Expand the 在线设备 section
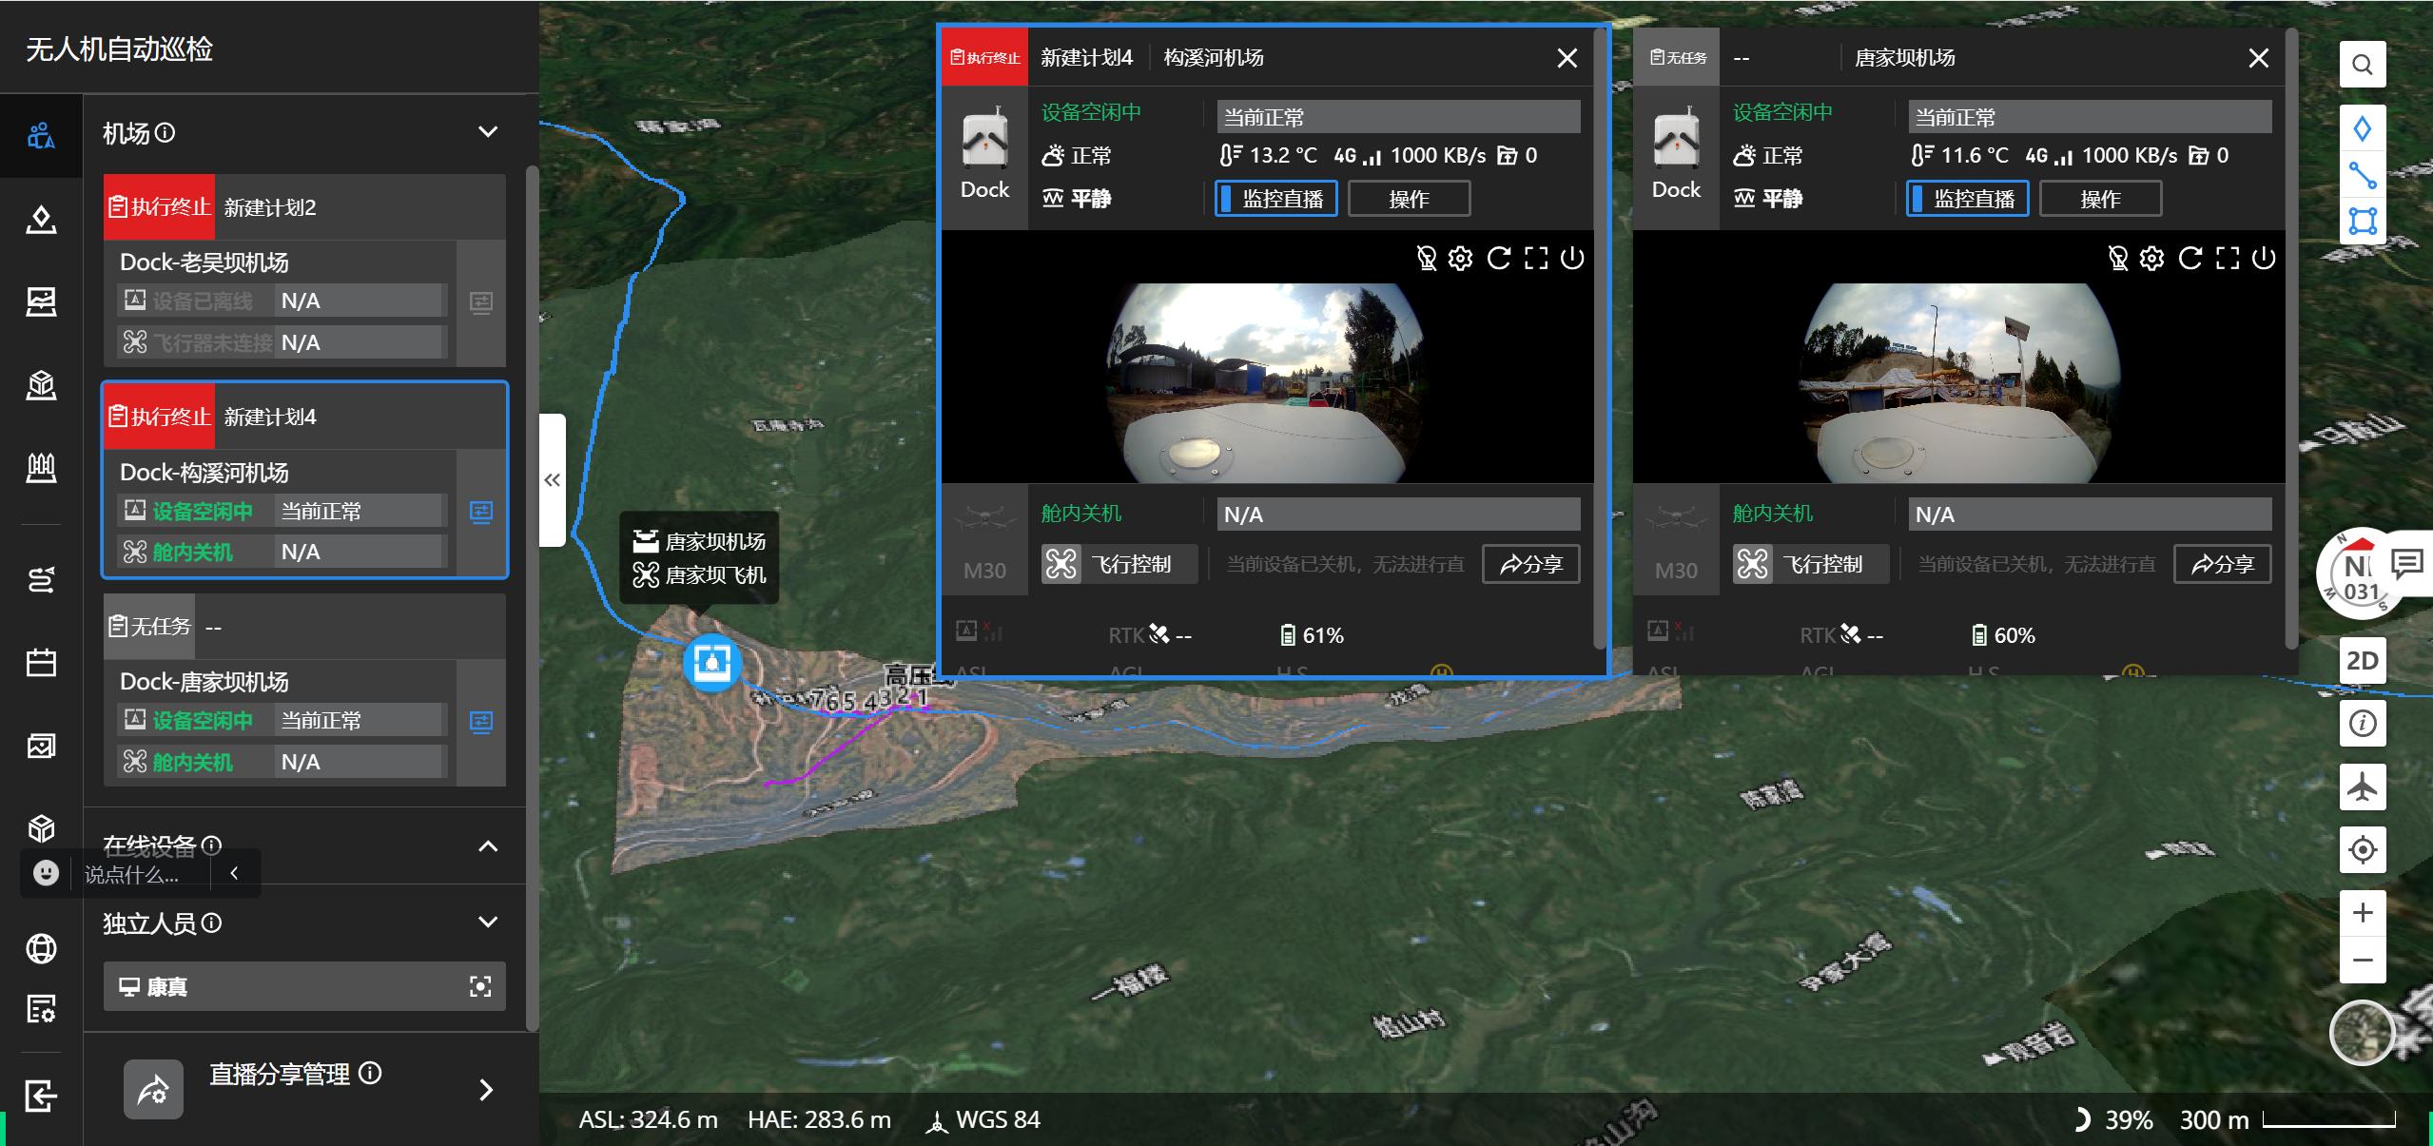 pos(488,845)
